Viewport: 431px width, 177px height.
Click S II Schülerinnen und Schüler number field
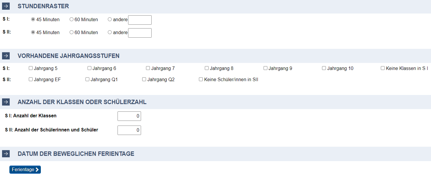coord(129,130)
